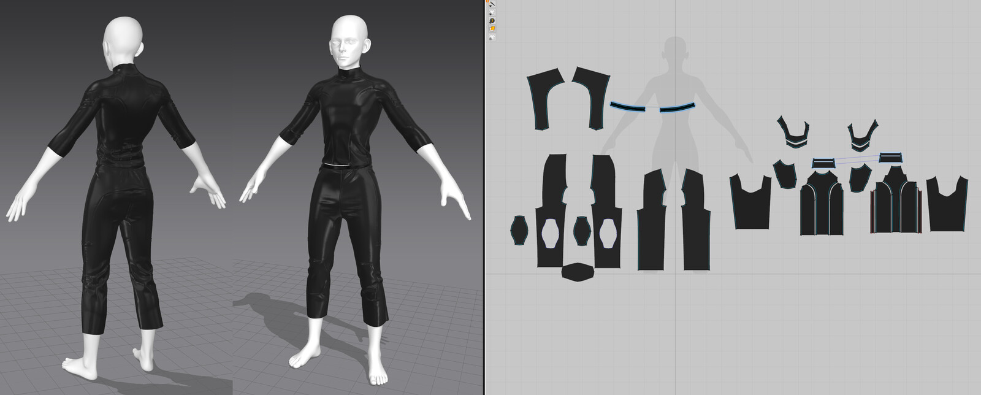Toggle the garment display shirt-with-eye icon
The height and width of the screenshot is (395, 981).
pos(492,13)
